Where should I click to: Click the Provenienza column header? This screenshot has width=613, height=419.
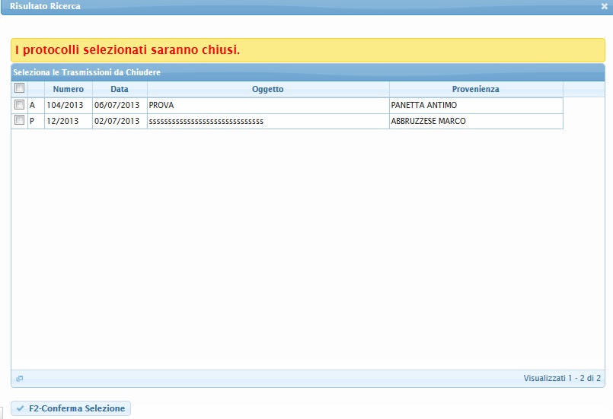[475, 89]
